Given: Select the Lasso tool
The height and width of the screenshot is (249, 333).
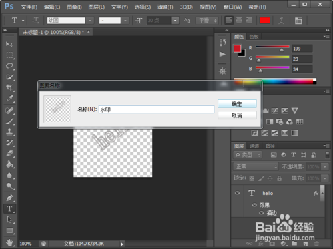Looking at the screenshot, I should [x=9, y=66].
